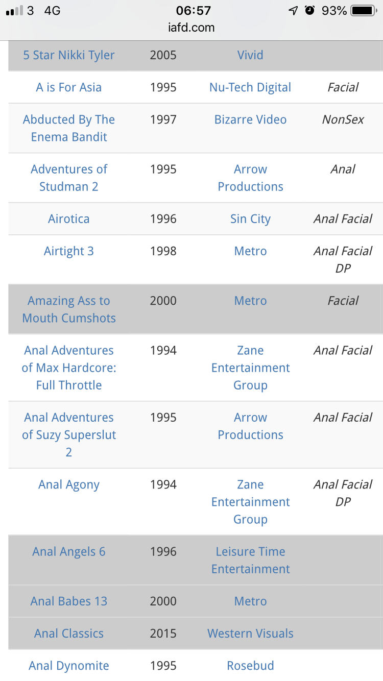Go to the Bizarre Video distributor page
The height and width of the screenshot is (681, 383).
[250, 119]
